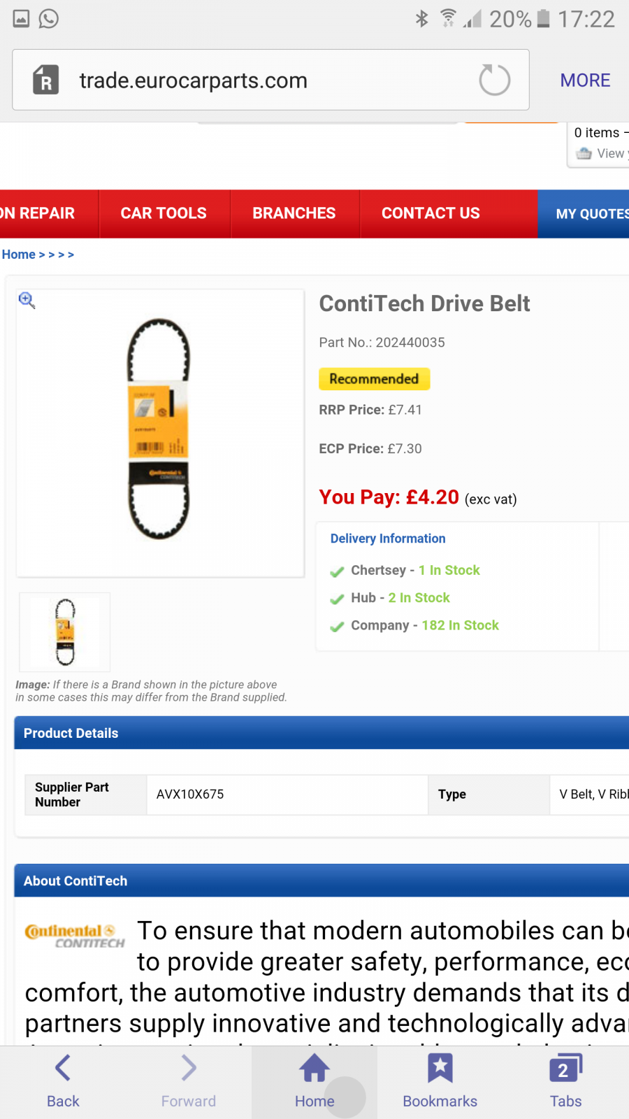The image size is (629, 1119).
Task: Tap the Home house icon
Action: [314, 1068]
